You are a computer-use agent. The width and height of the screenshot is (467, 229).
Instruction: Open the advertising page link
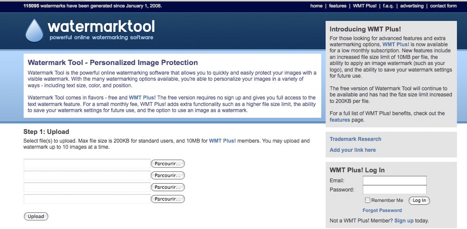411,6
